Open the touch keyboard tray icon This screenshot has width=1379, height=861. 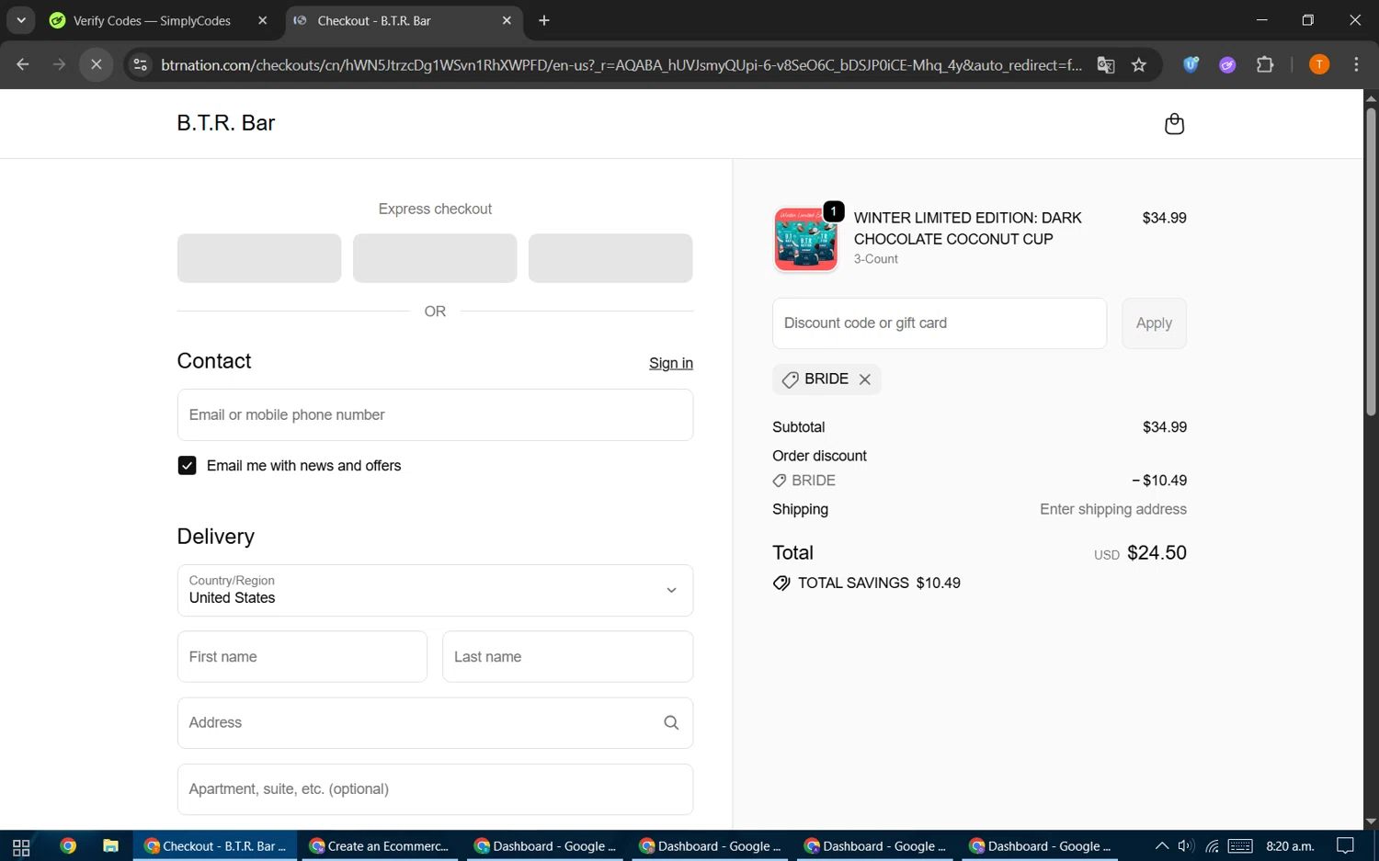pos(1240,846)
